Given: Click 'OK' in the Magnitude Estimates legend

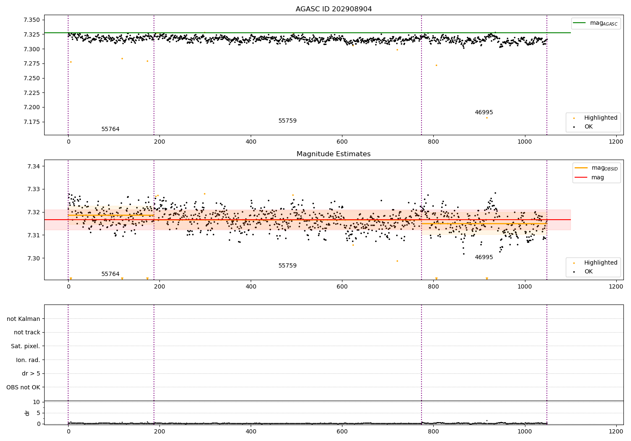Looking at the screenshot, I should click(x=588, y=271).
